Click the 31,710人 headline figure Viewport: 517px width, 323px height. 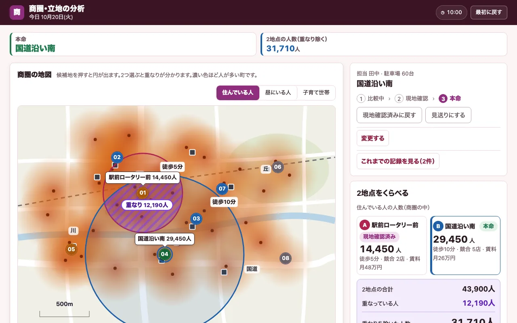(283, 49)
